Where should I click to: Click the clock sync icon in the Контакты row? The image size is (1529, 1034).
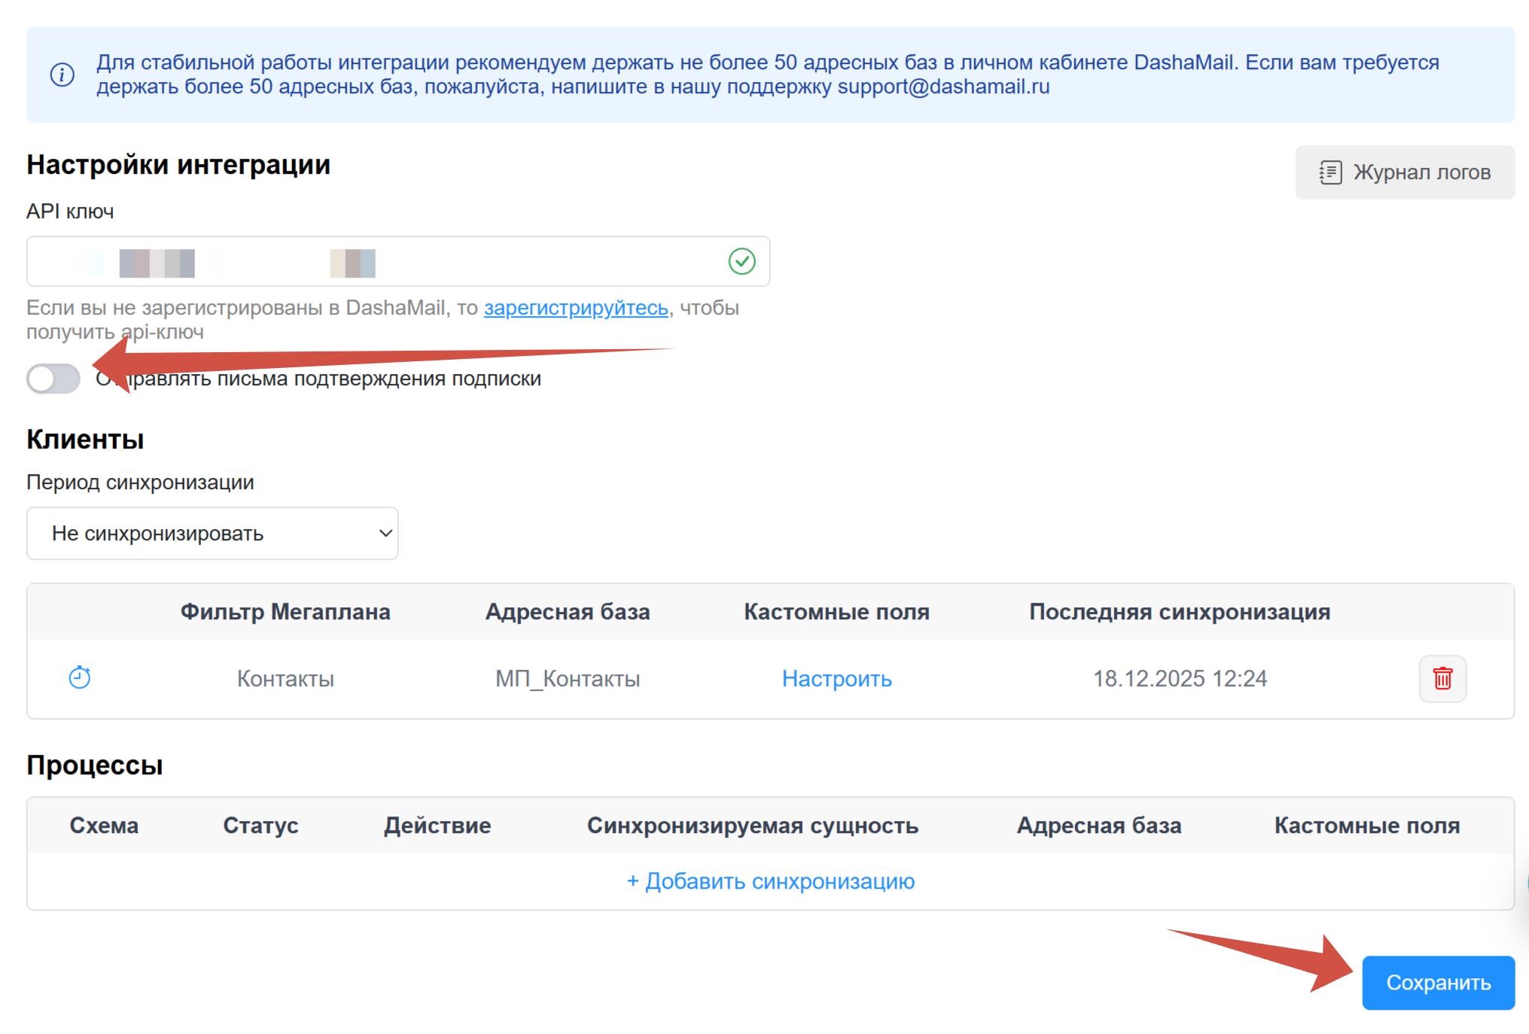(x=80, y=678)
